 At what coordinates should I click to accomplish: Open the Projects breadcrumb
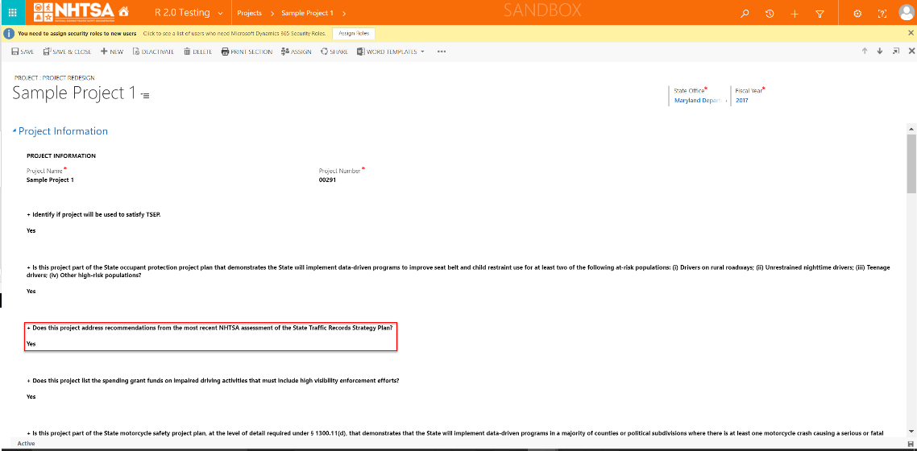tap(249, 13)
